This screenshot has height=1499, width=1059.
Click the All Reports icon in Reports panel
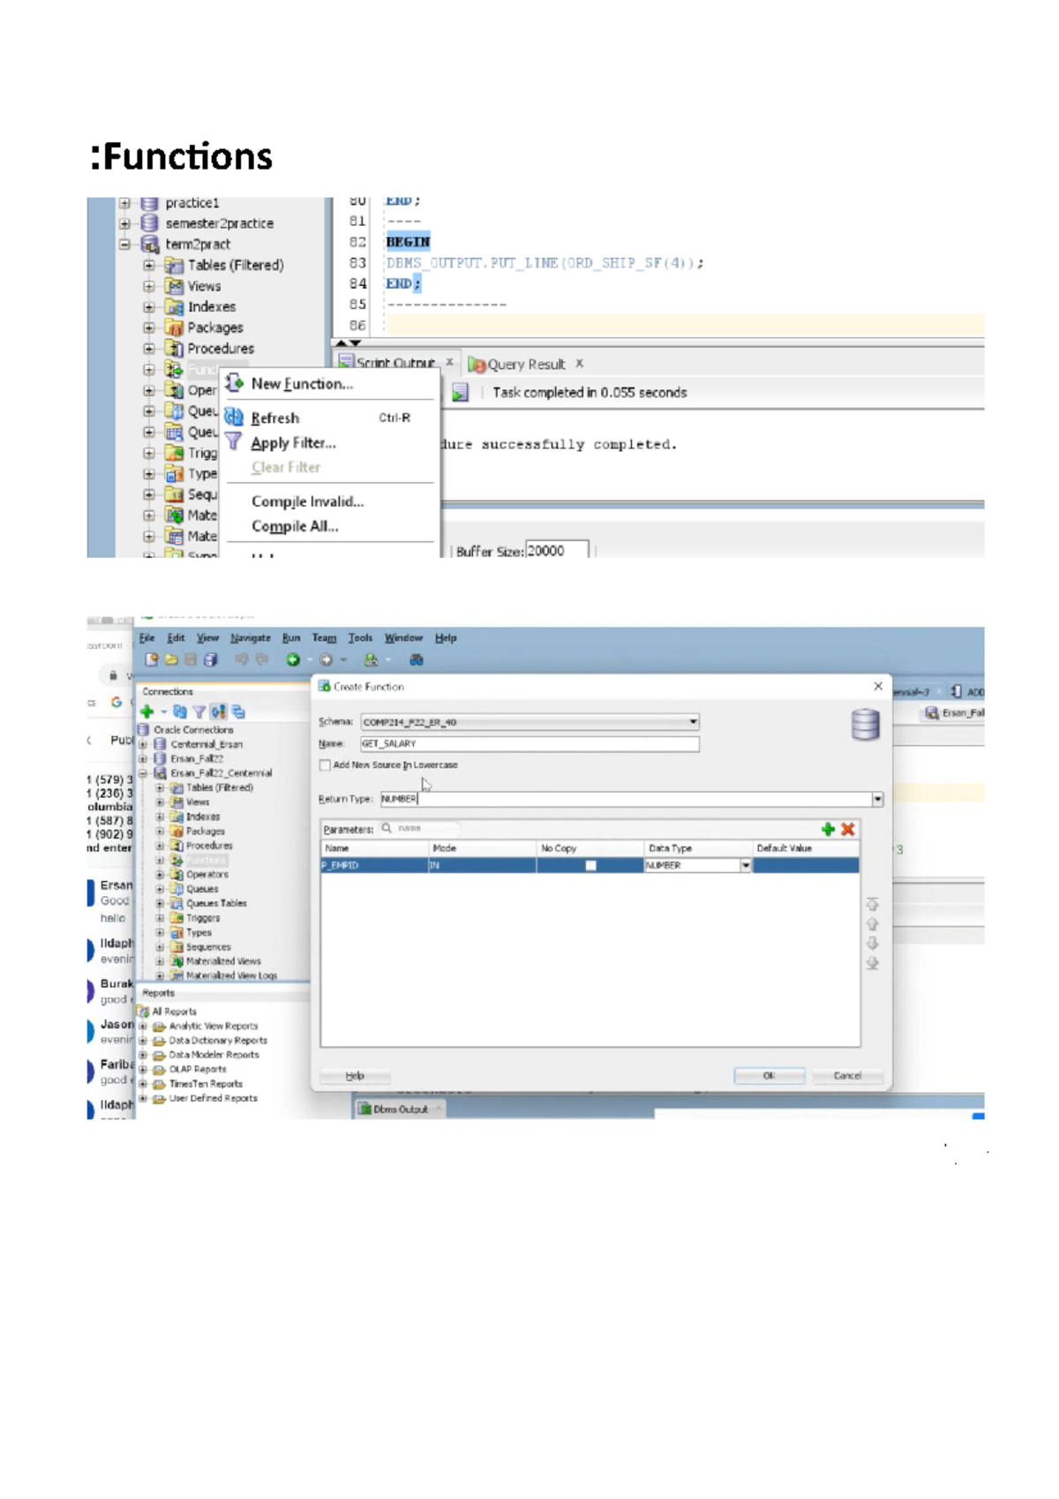[143, 1012]
